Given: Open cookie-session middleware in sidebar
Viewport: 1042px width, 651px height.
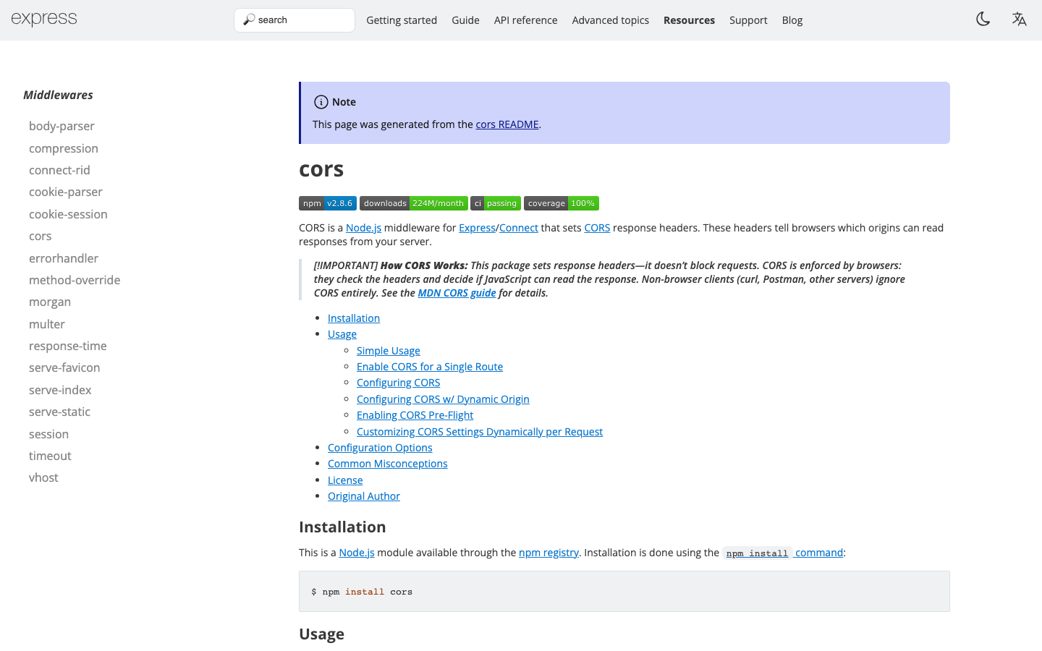Looking at the screenshot, I should point(68,214).
